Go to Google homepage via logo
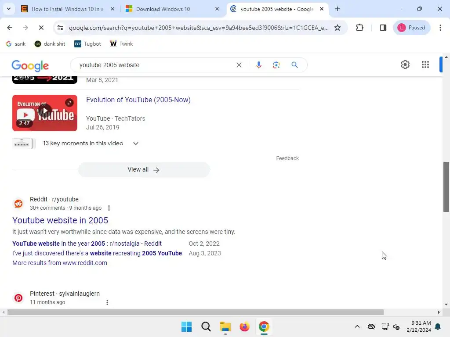Image resolution: width=450 pixels, height=337 pixels. coord(30,66)
